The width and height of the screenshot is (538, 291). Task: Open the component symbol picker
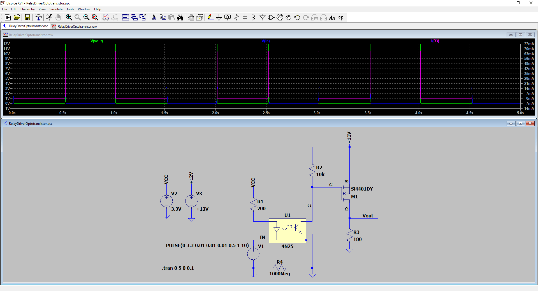[x=271, y=17]
